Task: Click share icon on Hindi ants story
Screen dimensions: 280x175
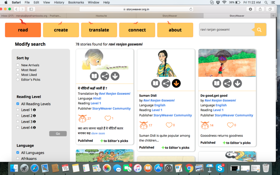Action: 105,76
